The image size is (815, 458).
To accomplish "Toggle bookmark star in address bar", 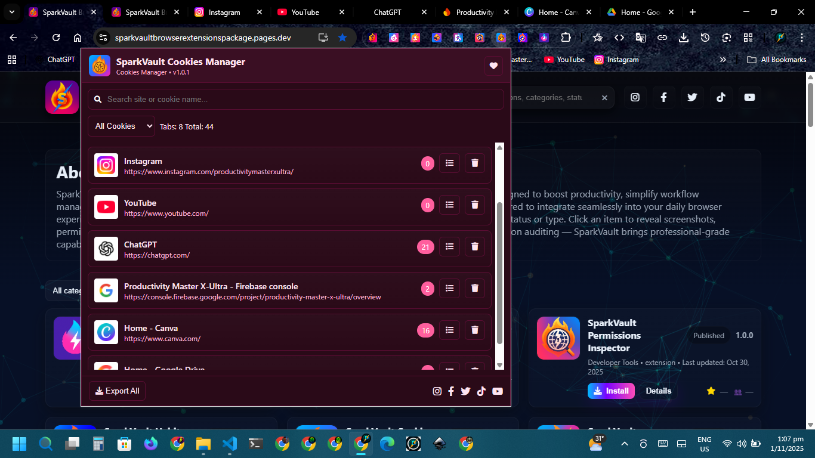I will coord(342,38).
